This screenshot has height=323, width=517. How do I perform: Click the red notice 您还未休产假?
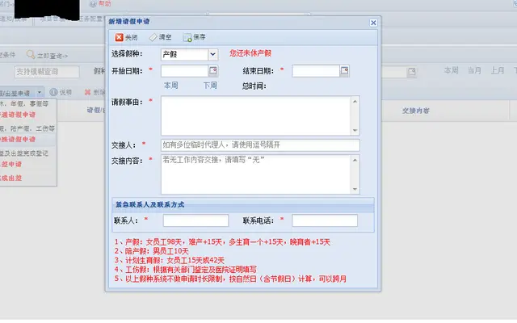(x=250, y=53)
